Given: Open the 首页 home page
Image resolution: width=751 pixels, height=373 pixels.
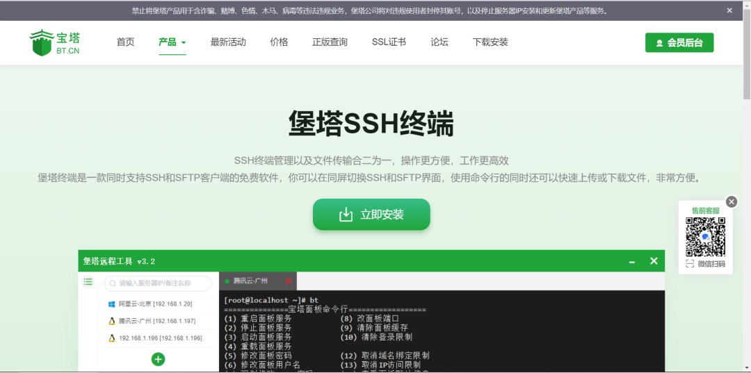Looking at the screenshot, I should coord(125,42).
